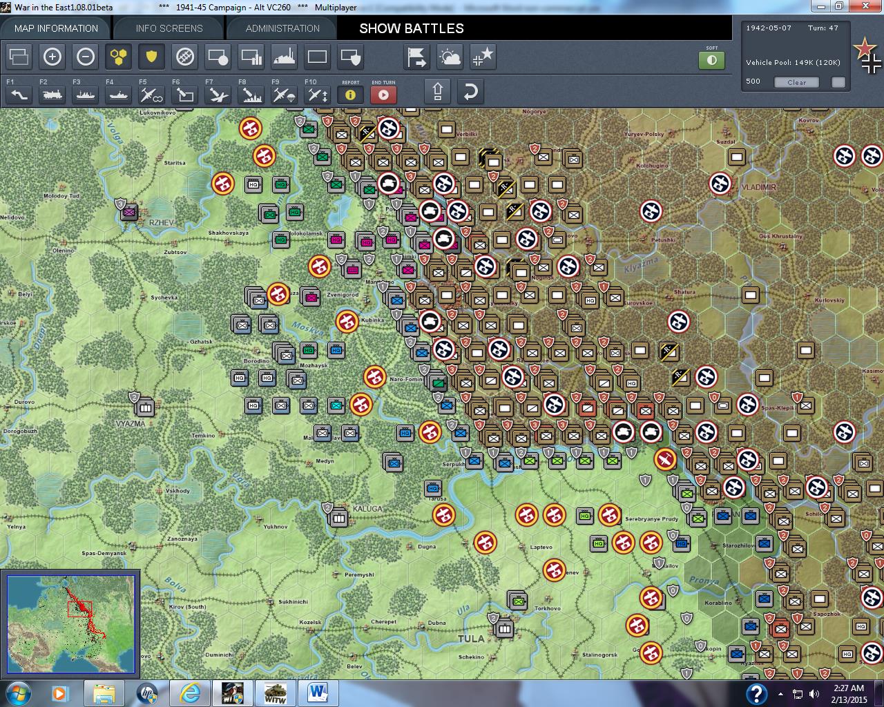Viewport: 884px width, 707px height.
Task: Click the undo curved arrow button
Action: click(470, 91)
